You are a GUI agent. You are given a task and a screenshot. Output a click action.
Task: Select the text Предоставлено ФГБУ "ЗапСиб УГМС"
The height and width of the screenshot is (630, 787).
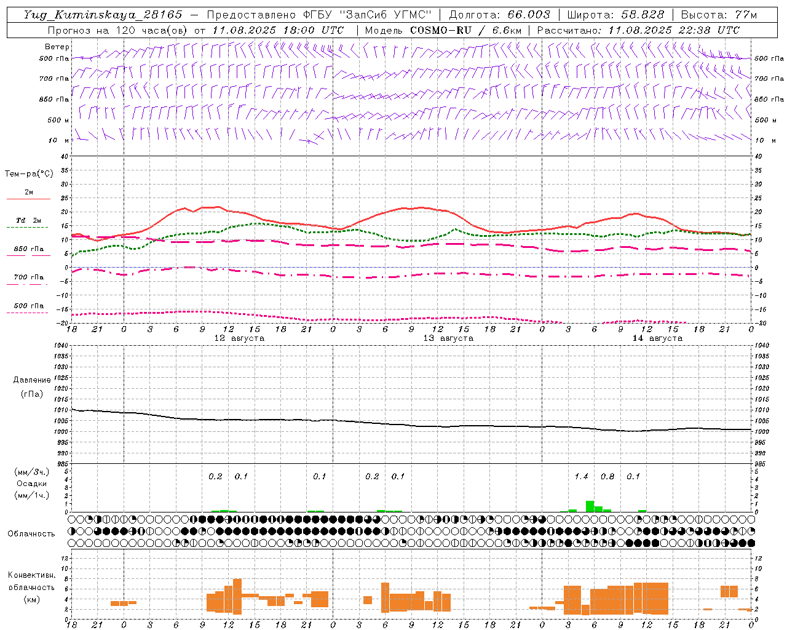[x=319, y=15]
